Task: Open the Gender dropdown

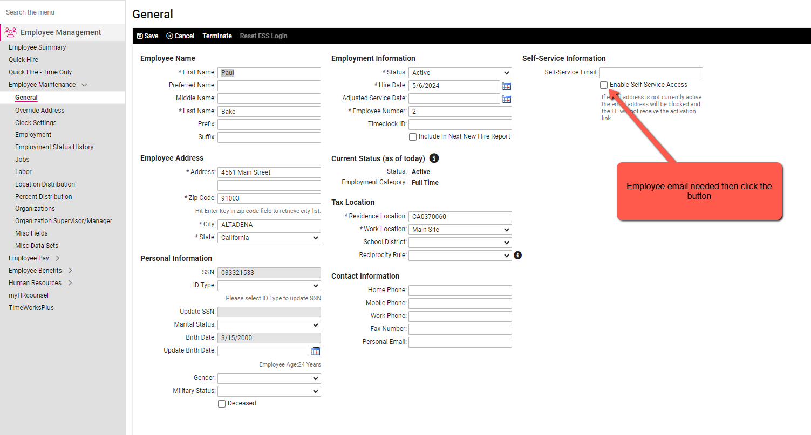Action: point(269,378)
